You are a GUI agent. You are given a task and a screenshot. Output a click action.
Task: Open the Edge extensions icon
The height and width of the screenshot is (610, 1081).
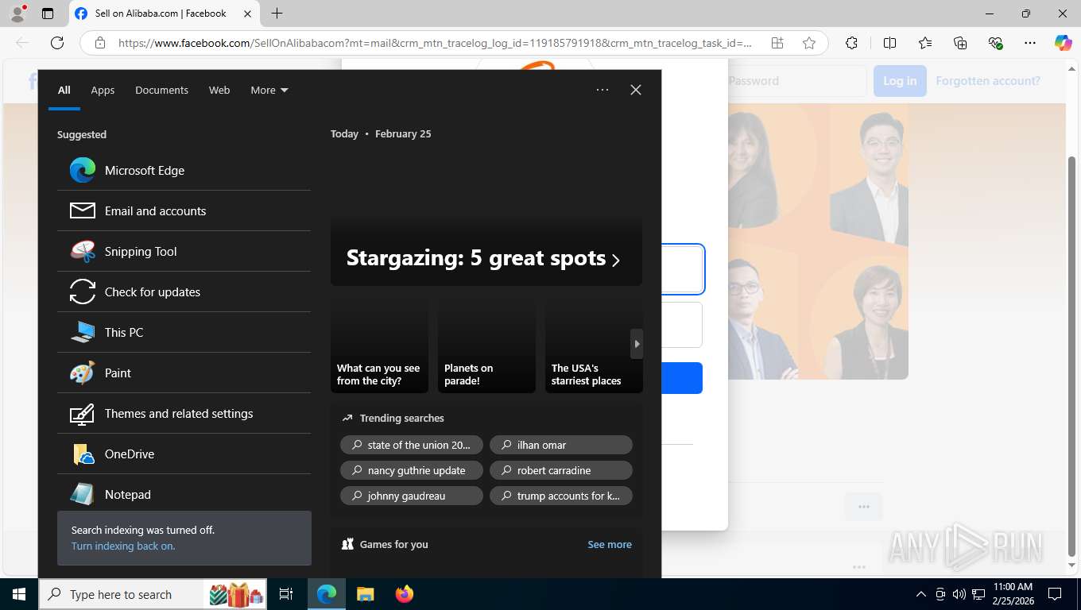point(851,43)
